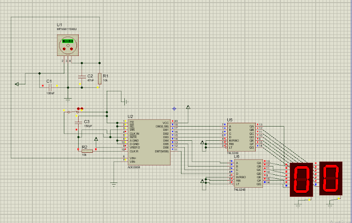Click the 150pF value under C3
The image size is (352, 223).
pyautogui.click(x=88, y=126)
